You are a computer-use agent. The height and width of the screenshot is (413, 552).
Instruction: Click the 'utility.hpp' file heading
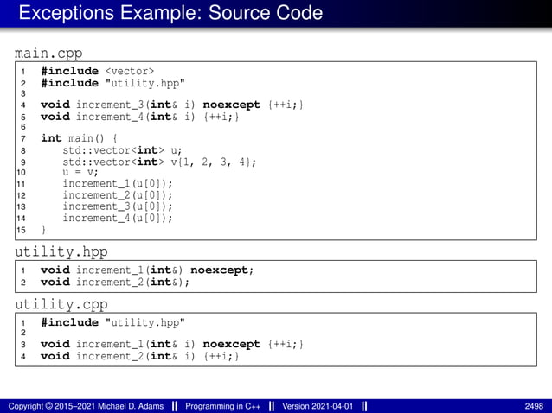click(61, 251)
